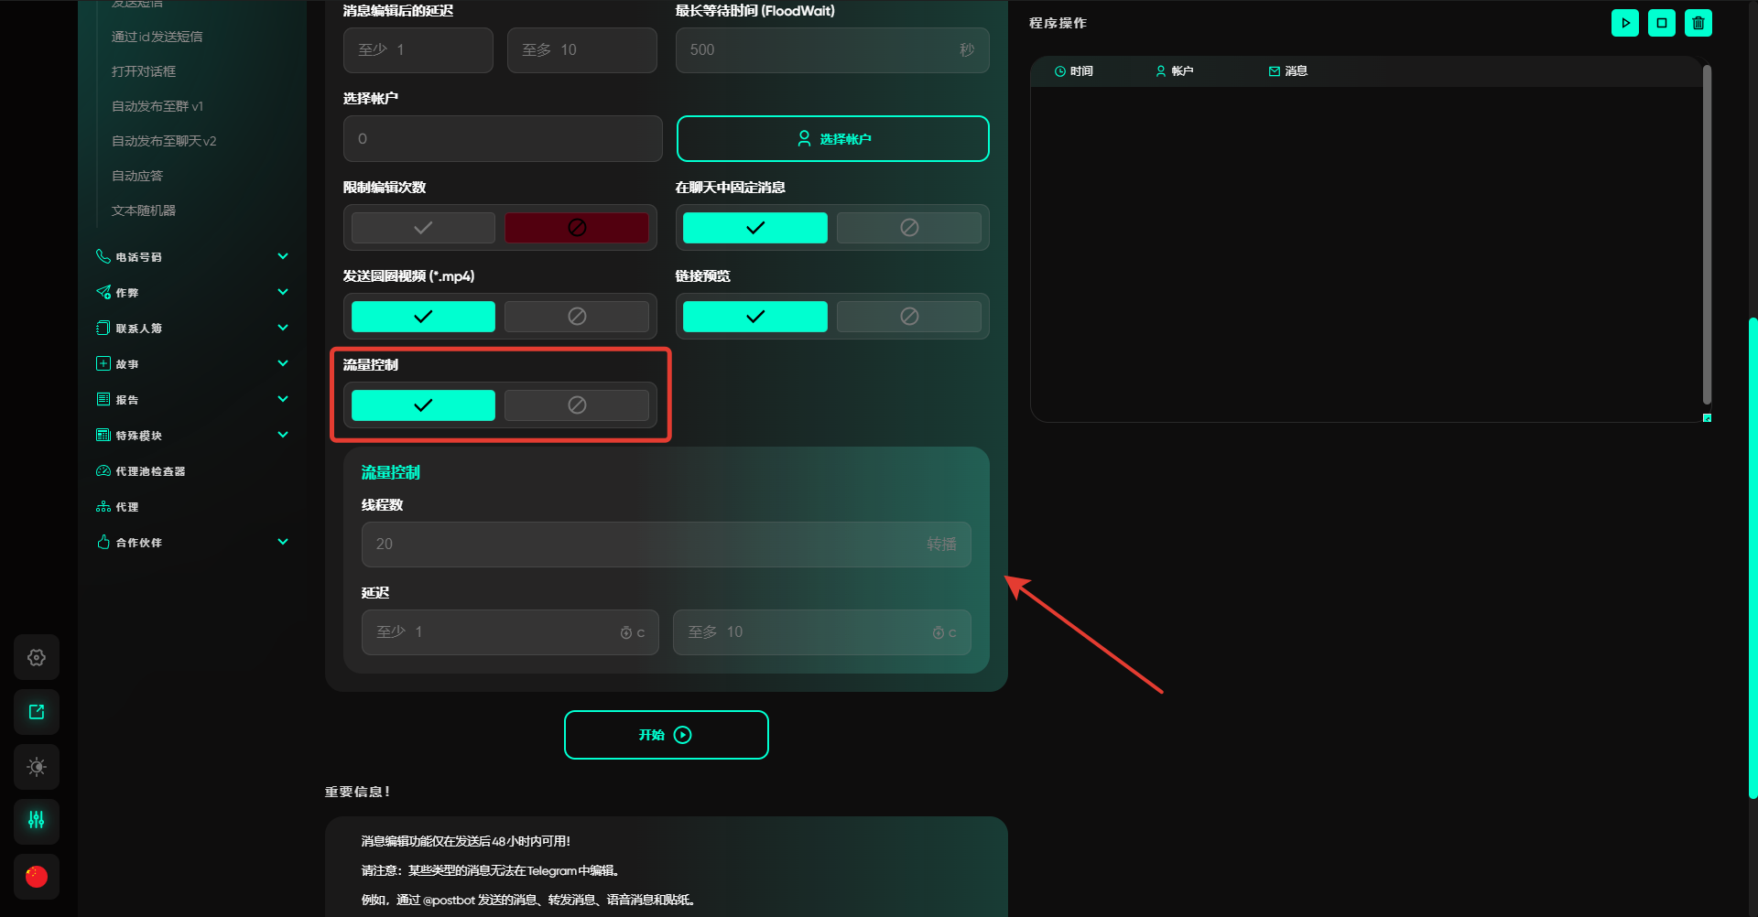Open the 代理池检查器 menu item

[x=150, y=471]
